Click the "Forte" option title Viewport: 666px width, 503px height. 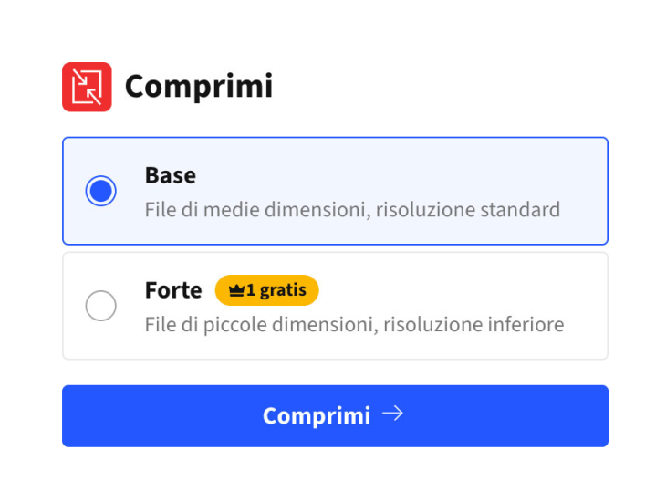click(x=173, y=290)
